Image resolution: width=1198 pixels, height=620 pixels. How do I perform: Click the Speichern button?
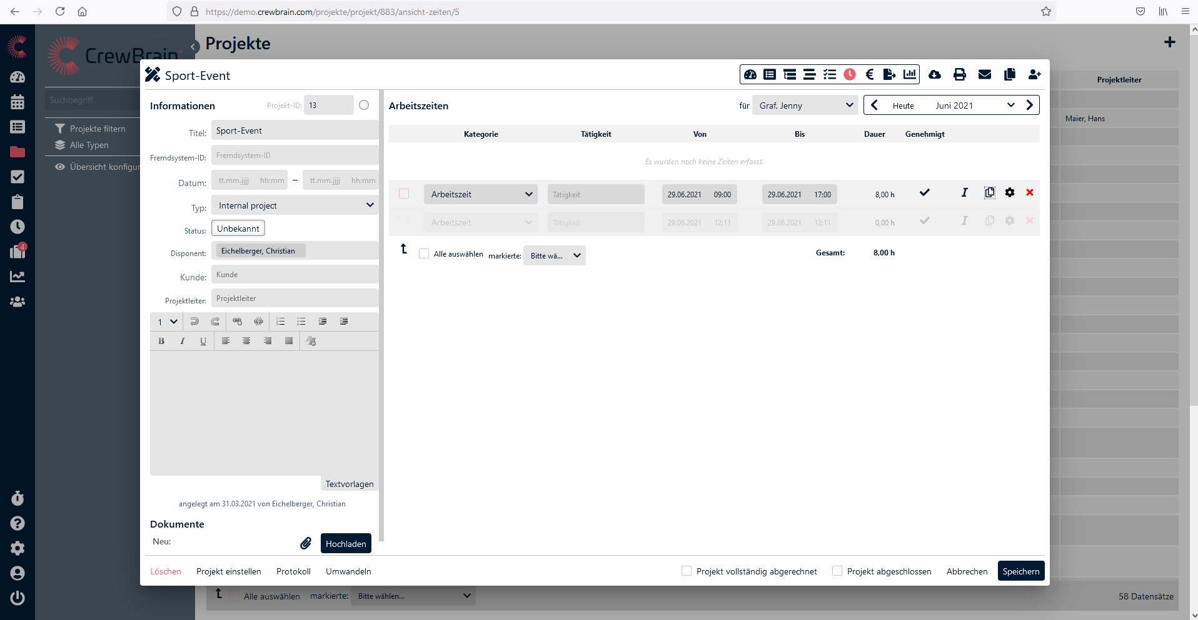coord(1020,571)
